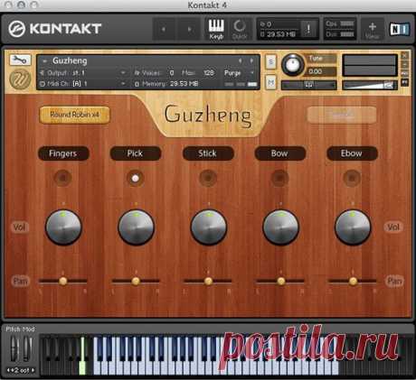The height and width of the screenshot is (380, 416).
Task: Move the Ebow Pan slider
Action: click(x=353, y=281)
